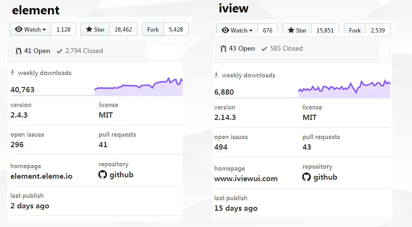Select iview version number 2.14.3
412x227 pixels.
point(225,117)
